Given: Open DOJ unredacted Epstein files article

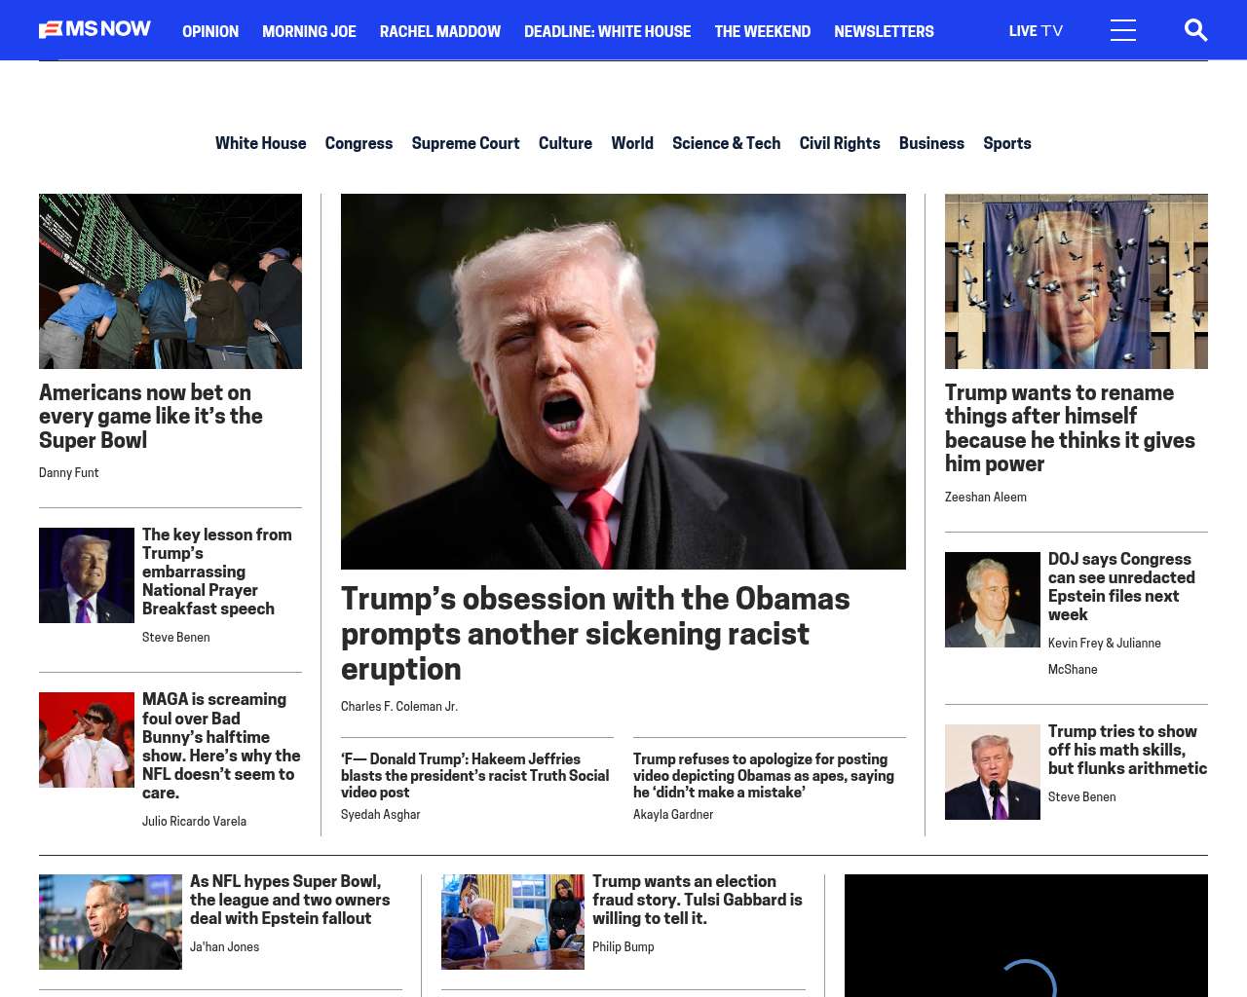Looking at the screenshot, I should tap(1121, 586).
